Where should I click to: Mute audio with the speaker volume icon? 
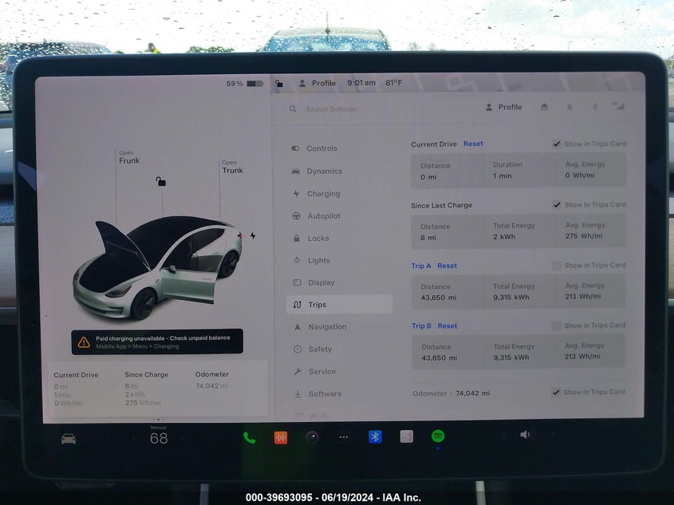tap(525, 435)
